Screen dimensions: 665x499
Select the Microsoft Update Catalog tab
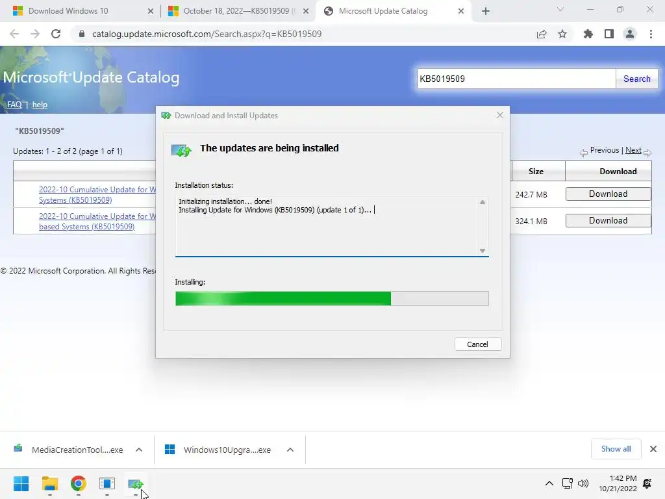(383, 11)
